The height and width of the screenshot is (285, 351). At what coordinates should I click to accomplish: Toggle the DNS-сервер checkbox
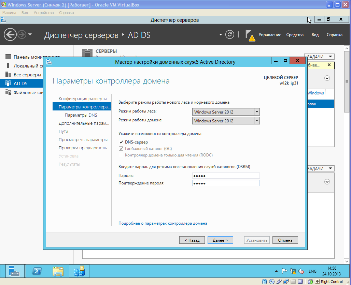tap(121, 142)
